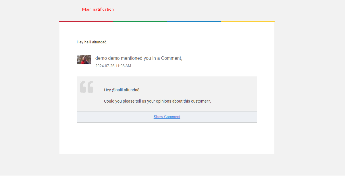Viewport: 345px width, 179px height.
Task: Click the red segment of the colored bar
Action: 86,22
